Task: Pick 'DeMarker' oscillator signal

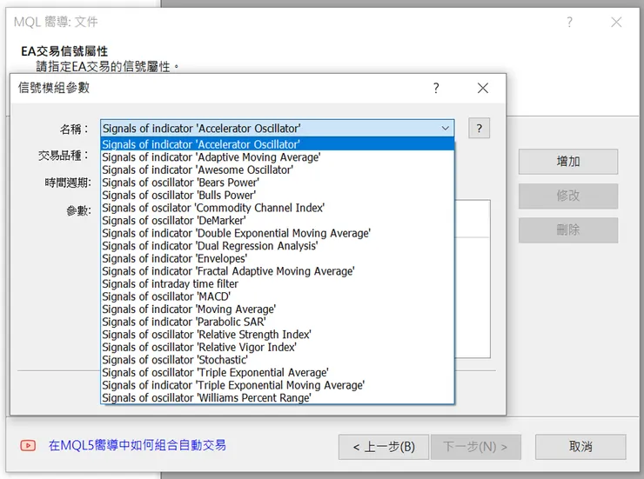Action: tap(278, 221)
